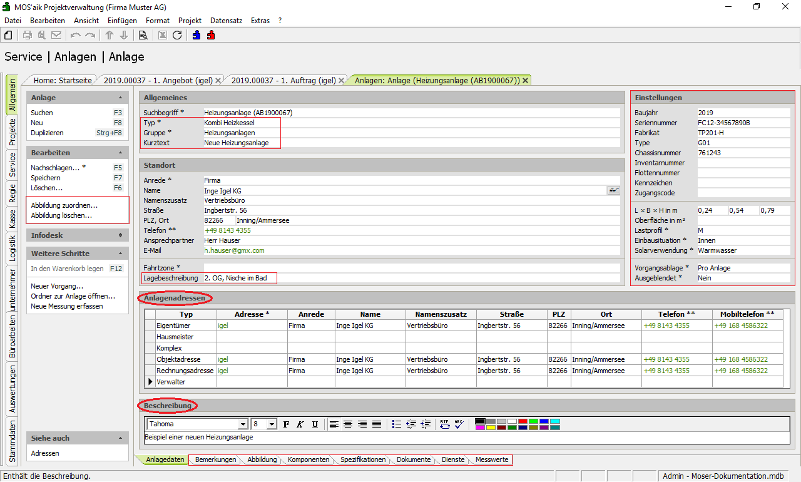Image resolution: width=801 pixels, height=482 pixels.
Task: Toggle underline formatting in Beschreibung
Action: 315,424
